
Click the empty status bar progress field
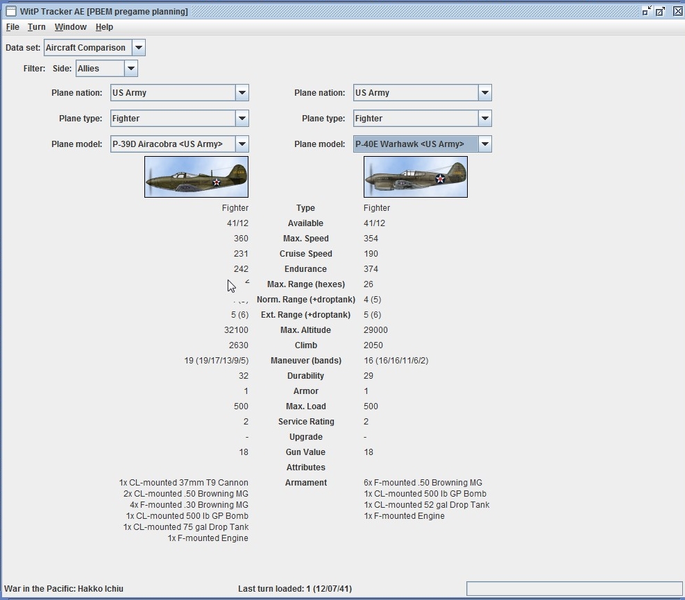tap(574, 589)
